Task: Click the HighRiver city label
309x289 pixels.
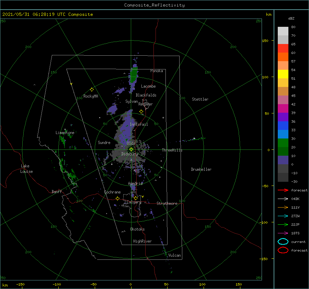Action: click(142, 241)
